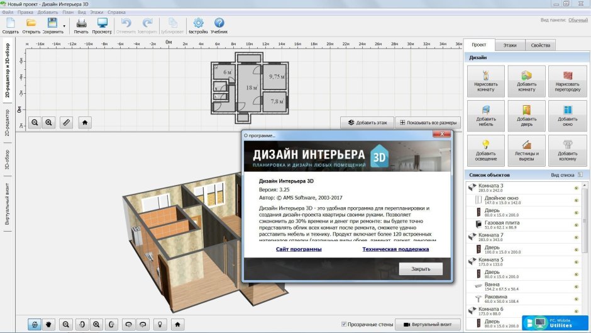Image resolution: width=591 pixels, height=333 pixels.
Task: Open the Добавить menu
Action: click(48, 12)
